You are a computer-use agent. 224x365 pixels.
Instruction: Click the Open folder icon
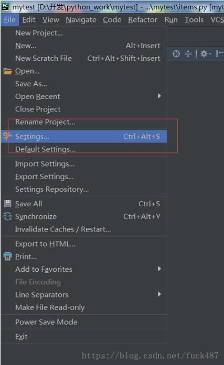[x=7, y=71]
